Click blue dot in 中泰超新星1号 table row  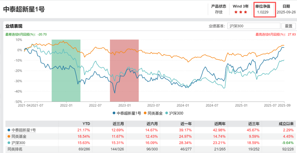click(9, 130)
